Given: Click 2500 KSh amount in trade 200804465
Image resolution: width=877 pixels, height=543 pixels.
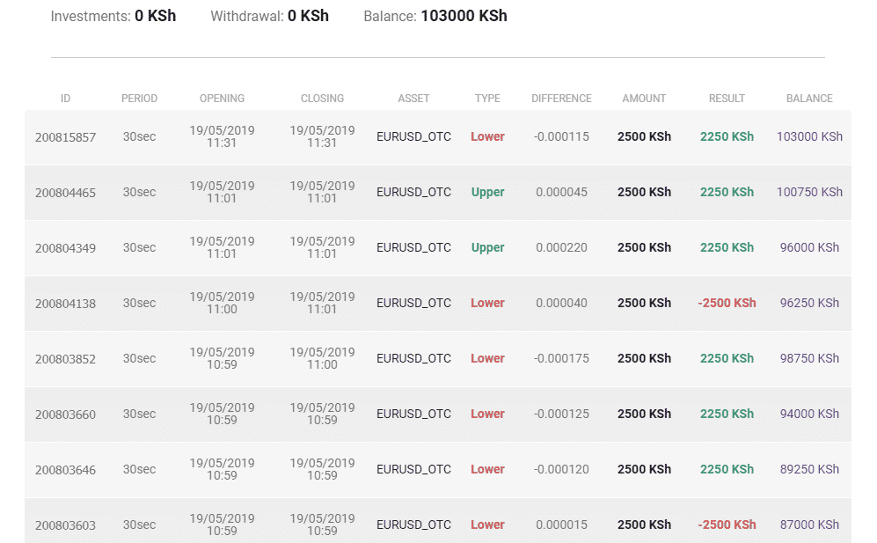Looking at the screenshot, I should coord(644,192).
